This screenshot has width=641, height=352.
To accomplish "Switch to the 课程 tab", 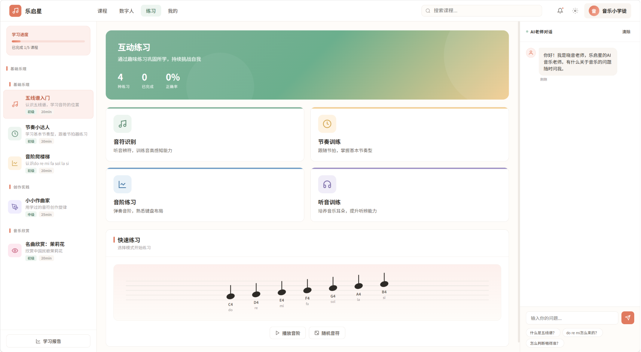I will [102, 11].
